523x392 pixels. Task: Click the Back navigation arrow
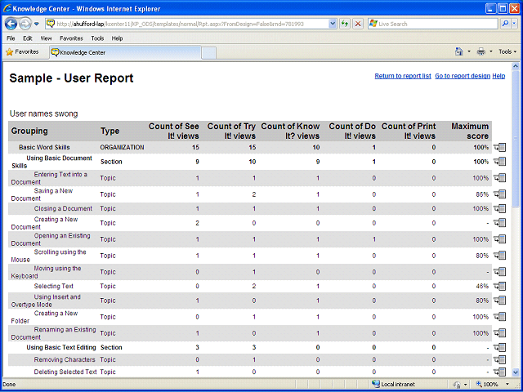click(x=11, y=24)
